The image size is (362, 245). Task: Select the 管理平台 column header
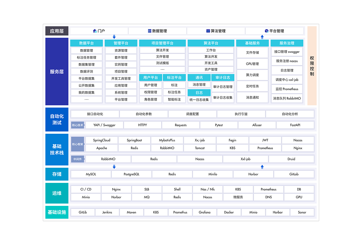121,43
